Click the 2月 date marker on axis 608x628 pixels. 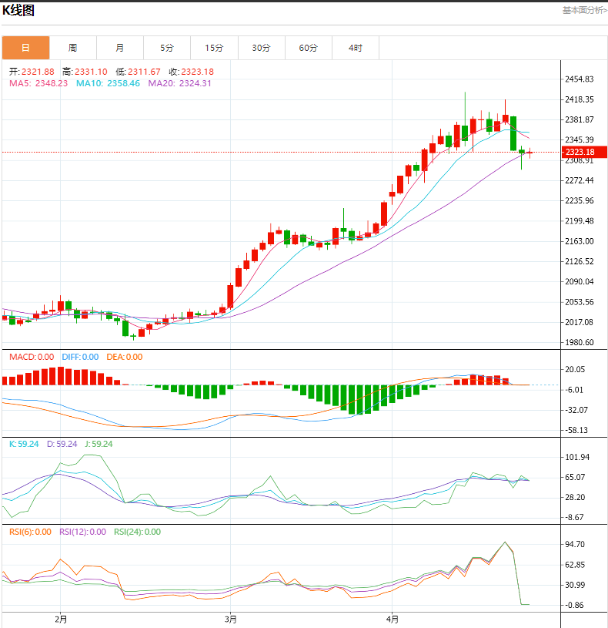tap(61, 619)
